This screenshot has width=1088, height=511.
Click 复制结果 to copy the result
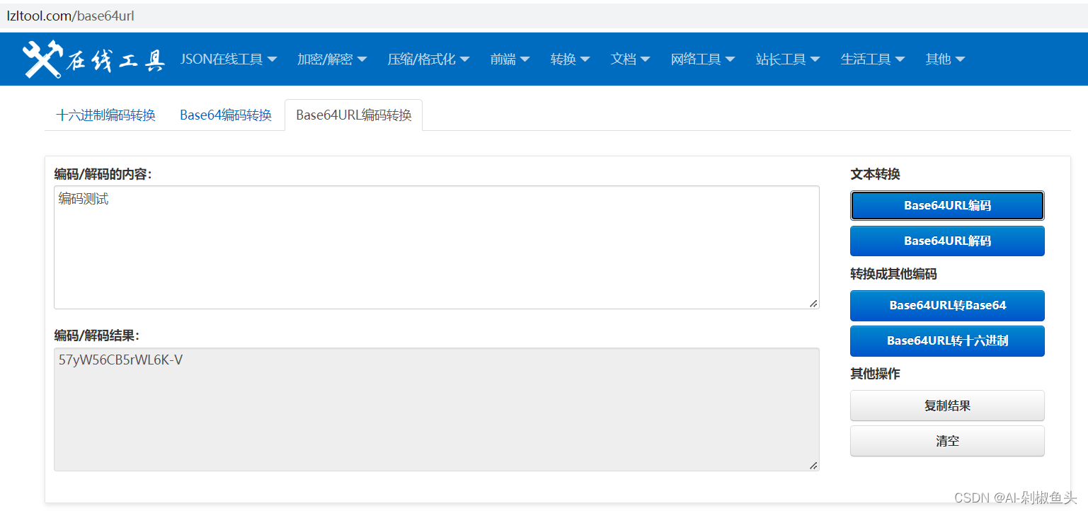click(x=947, y=405)
